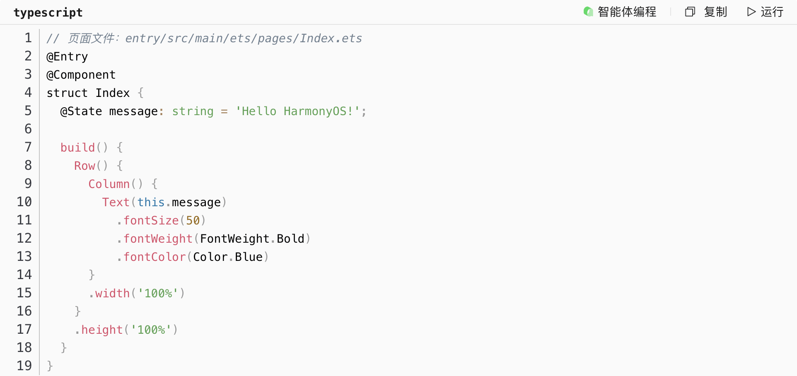The image size is (797, 376).
Task: Click the fontSize value 50
Action: pos(193,220)
